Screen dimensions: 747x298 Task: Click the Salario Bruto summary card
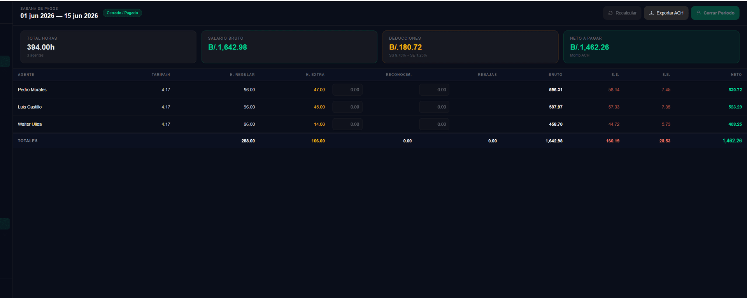[x=289, y=47]
